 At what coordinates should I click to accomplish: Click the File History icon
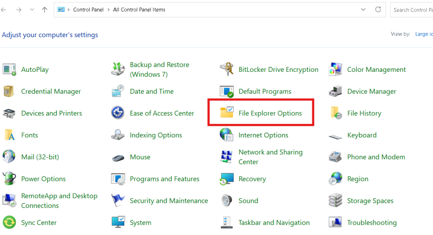336,113
